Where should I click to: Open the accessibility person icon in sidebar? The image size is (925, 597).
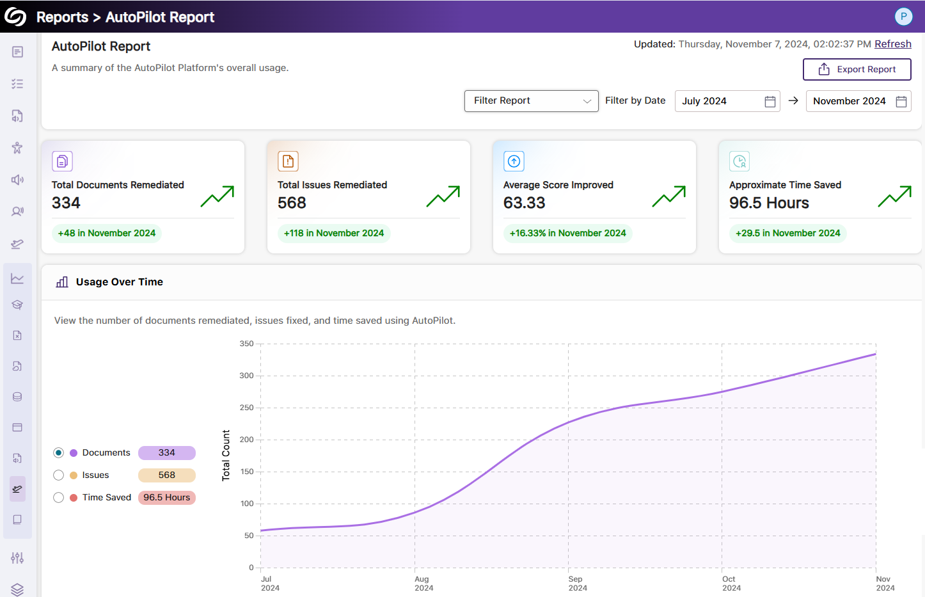[17, 148]
